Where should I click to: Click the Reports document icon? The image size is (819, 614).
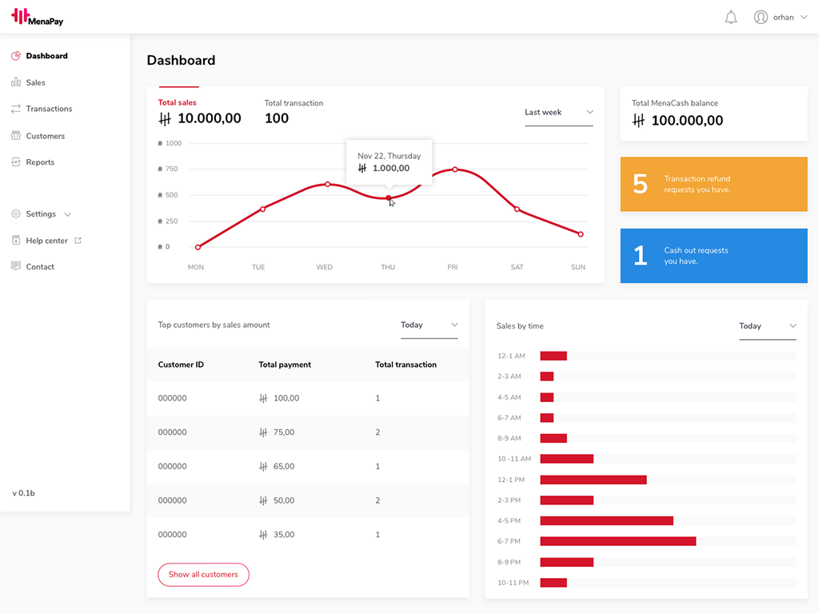click(x=16, y=161)
